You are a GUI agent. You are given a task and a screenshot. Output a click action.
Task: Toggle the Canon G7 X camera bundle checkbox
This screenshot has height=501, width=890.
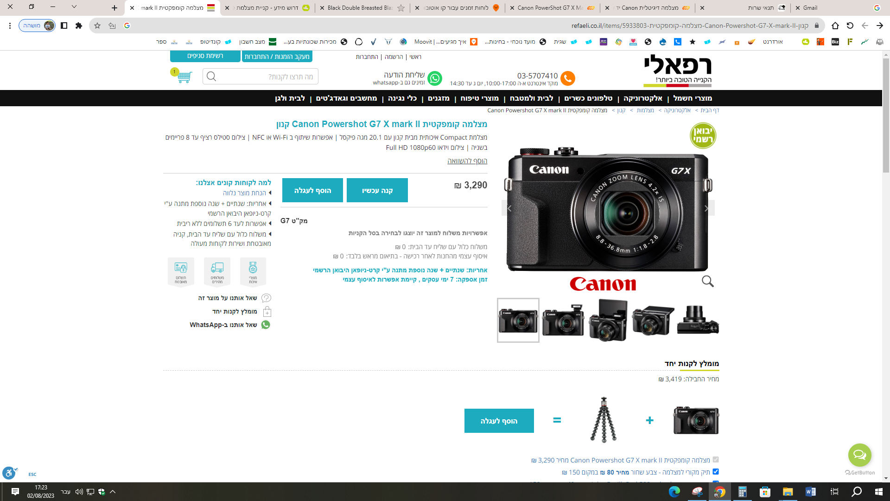715,460
